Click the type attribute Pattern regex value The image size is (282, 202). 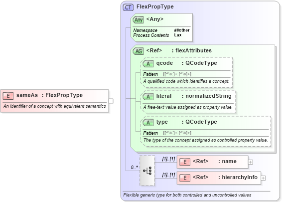(x=177, y=133)
